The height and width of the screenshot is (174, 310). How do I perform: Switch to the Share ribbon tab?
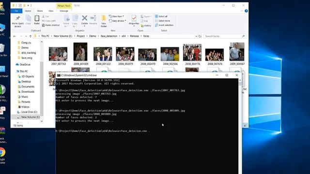[x=40, y=11]
